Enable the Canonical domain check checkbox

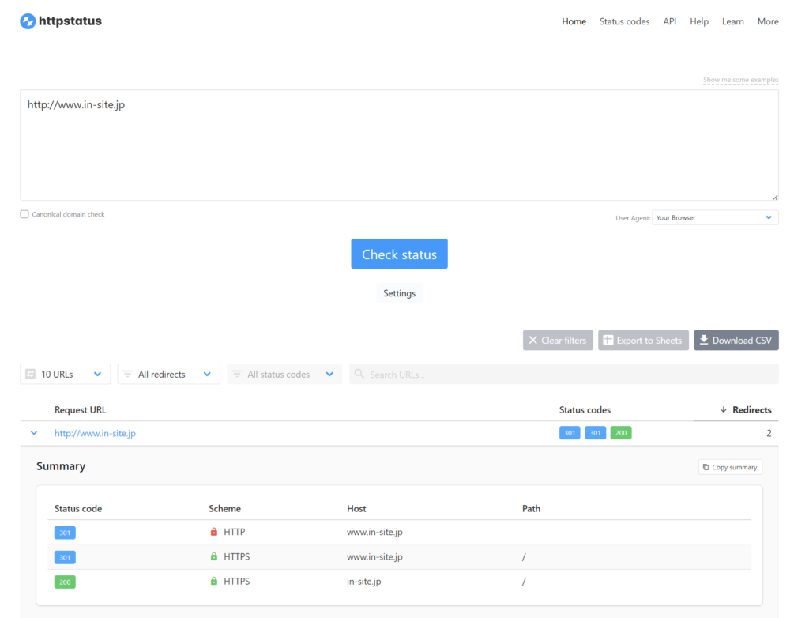[24, 214]
